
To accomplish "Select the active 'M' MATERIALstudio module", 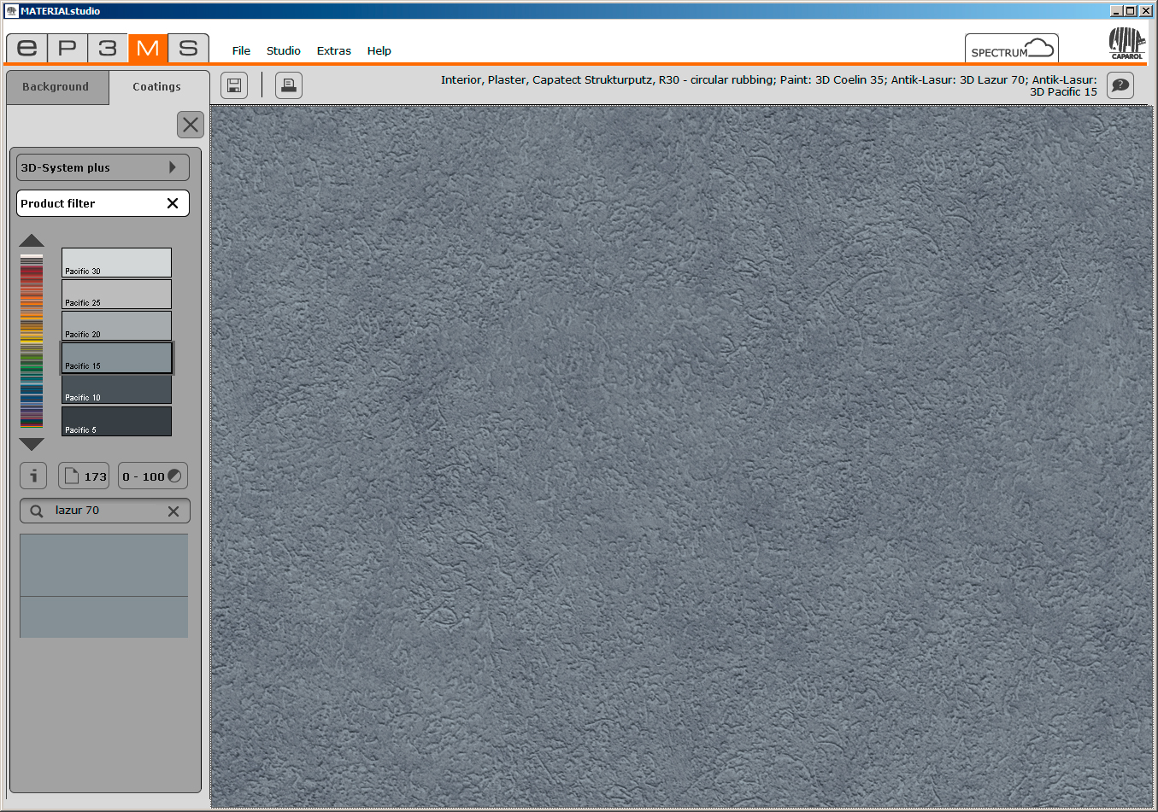I will point(148,48).
